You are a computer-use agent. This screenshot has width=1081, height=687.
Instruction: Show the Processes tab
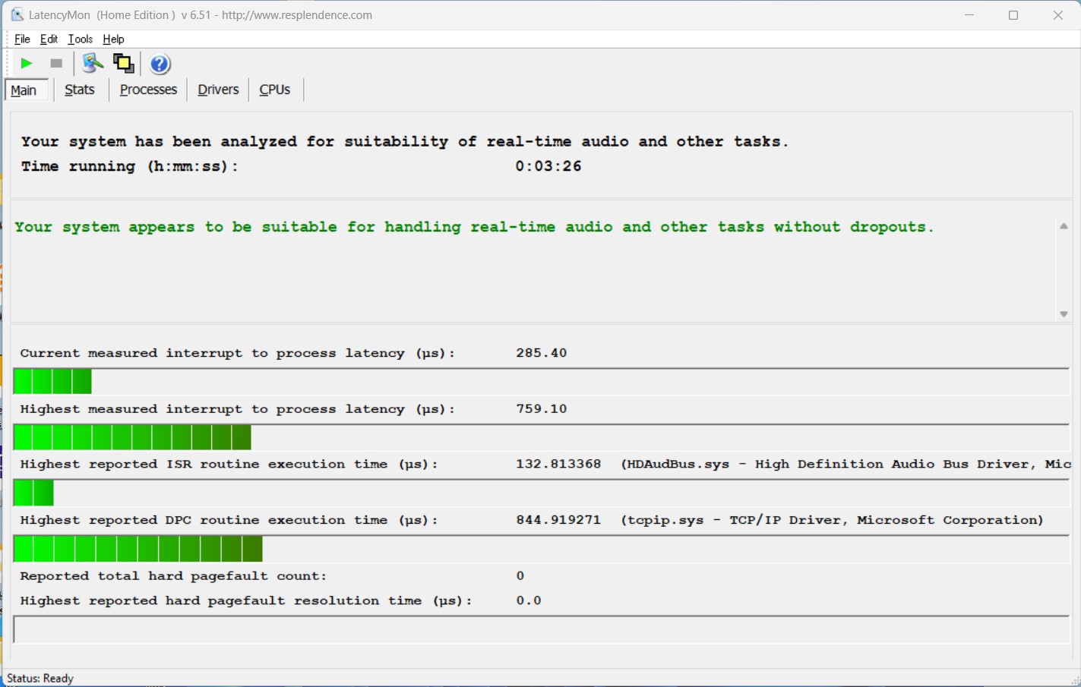[148, 90]
